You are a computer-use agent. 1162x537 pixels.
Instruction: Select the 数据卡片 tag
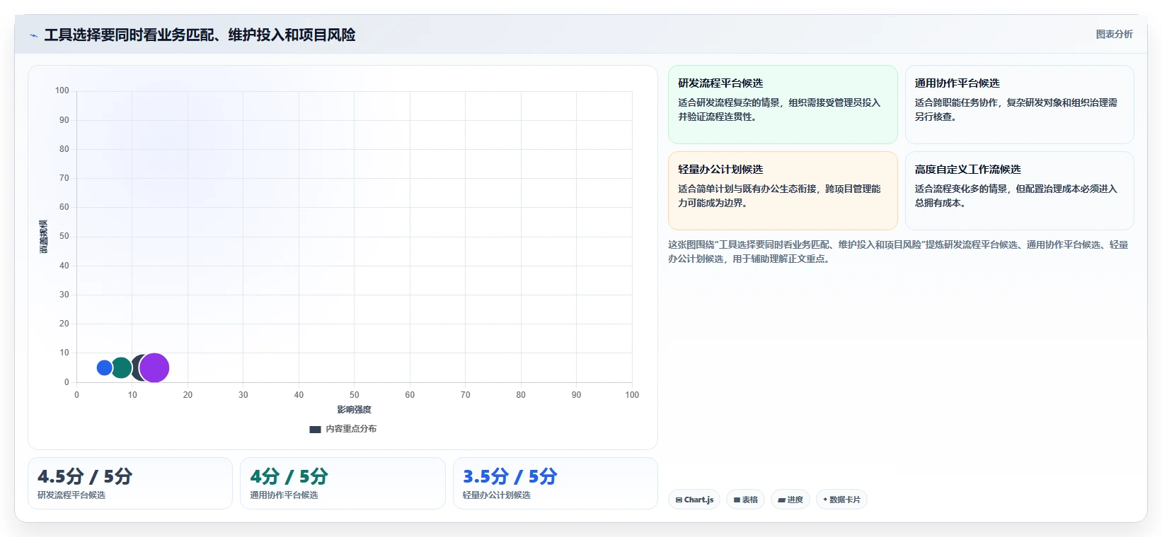pyautogui.click(x=841, y=500)
